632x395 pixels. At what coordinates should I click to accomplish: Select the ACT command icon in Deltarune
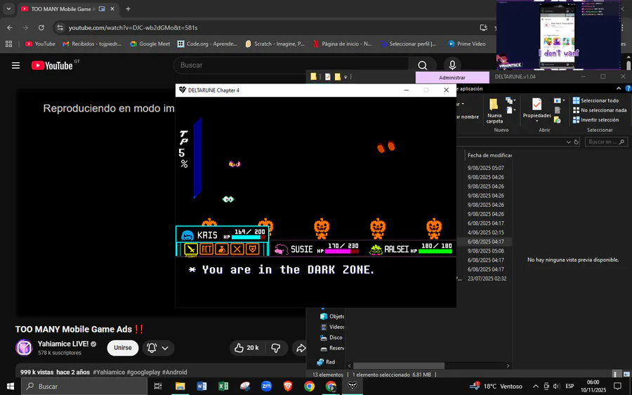206,249
